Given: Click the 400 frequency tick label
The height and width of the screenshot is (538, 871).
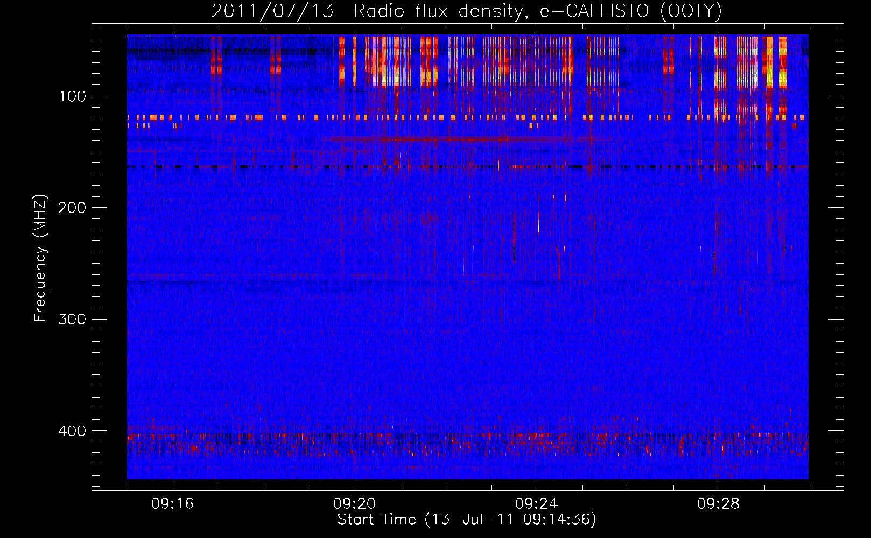Looking at the screenshot, I should click(72, 431).
